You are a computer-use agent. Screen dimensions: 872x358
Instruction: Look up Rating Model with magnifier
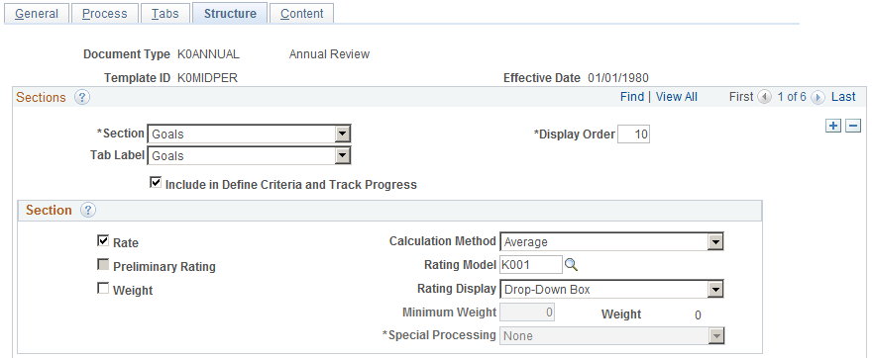click(x=571, y=265)
